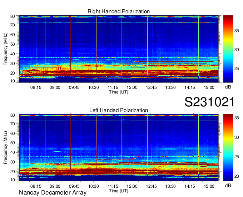Select the 12:45 time tick in bottom plot

(151, 186)
